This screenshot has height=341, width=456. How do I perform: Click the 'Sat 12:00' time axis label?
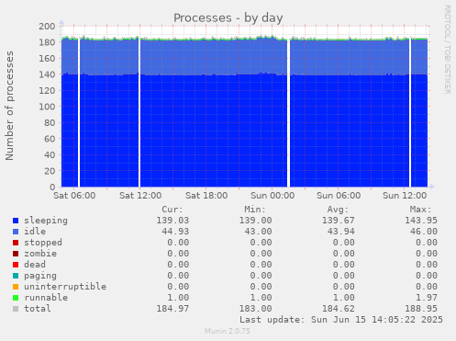coord(140,196)
